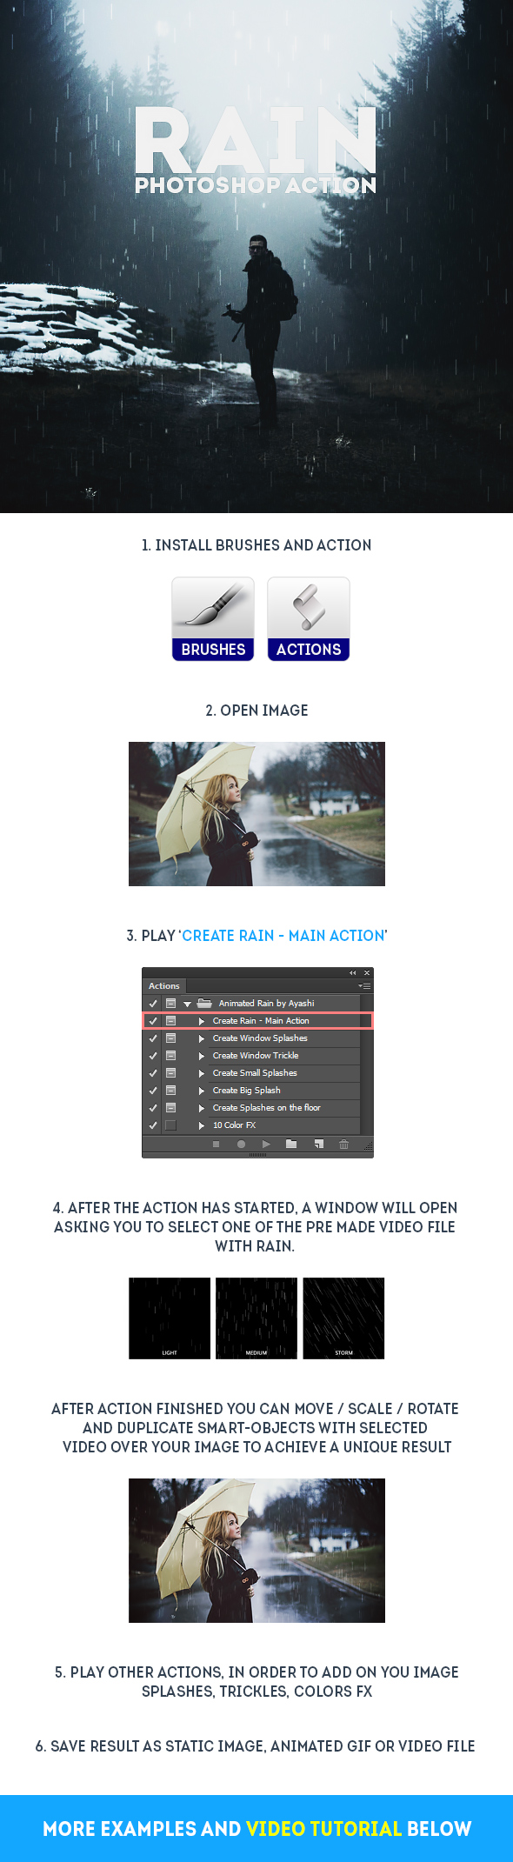Expand the Create Rain - Main Action arrow

tap(202, 1021)
